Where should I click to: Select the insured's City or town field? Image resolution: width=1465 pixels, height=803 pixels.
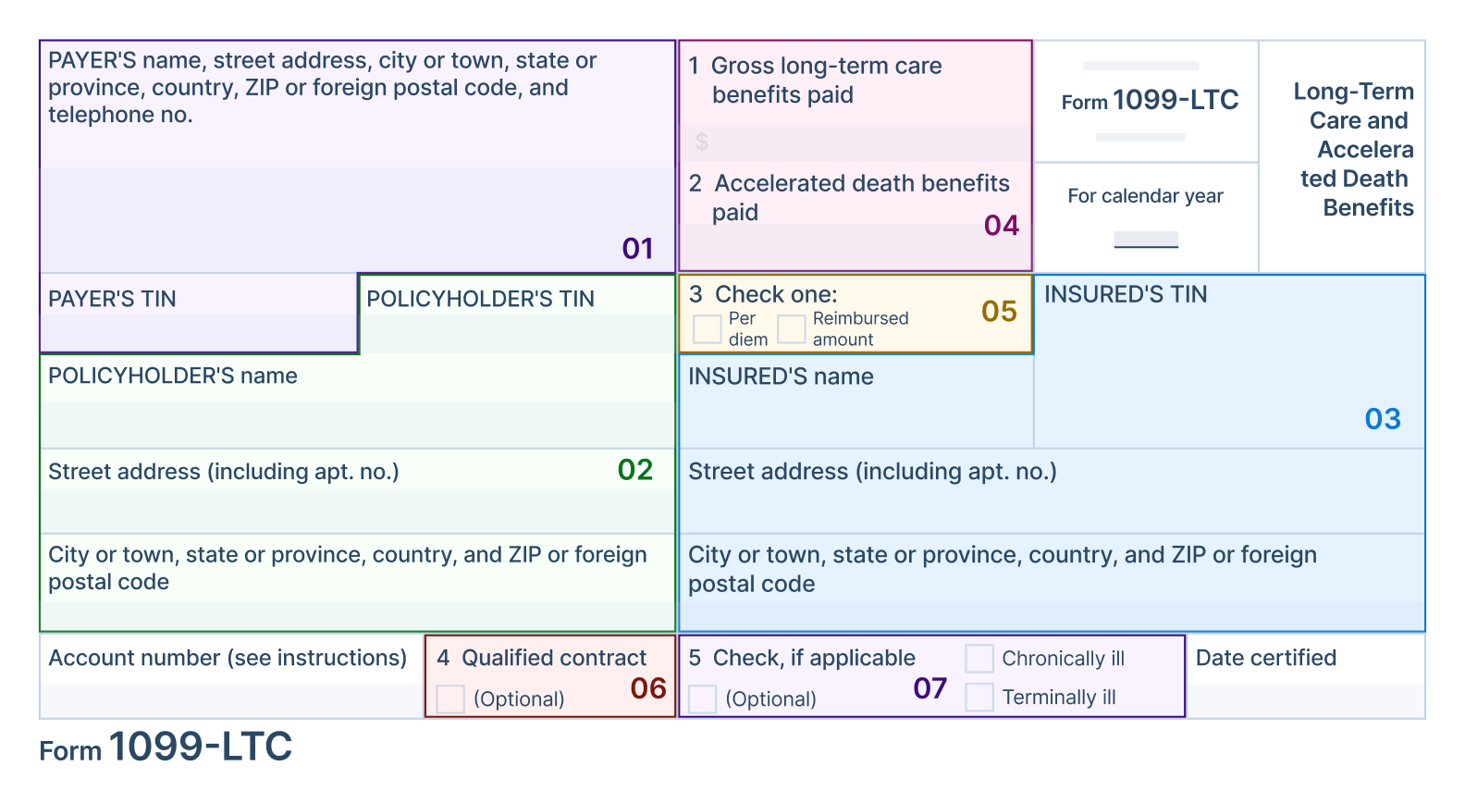pos(1053,583)
